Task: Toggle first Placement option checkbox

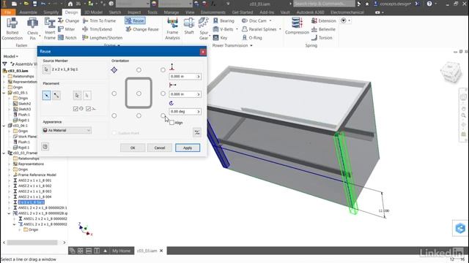Action: pyautogui.click(x=75, y=109)
